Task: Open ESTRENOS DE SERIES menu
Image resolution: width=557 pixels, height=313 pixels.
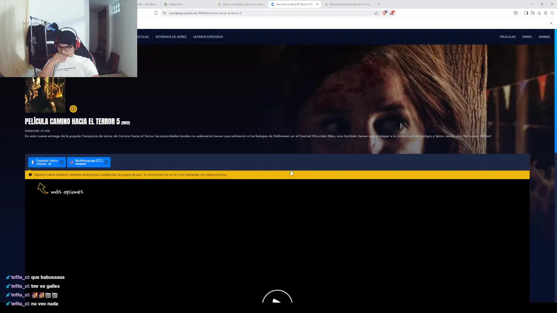Action: (171, 37)
